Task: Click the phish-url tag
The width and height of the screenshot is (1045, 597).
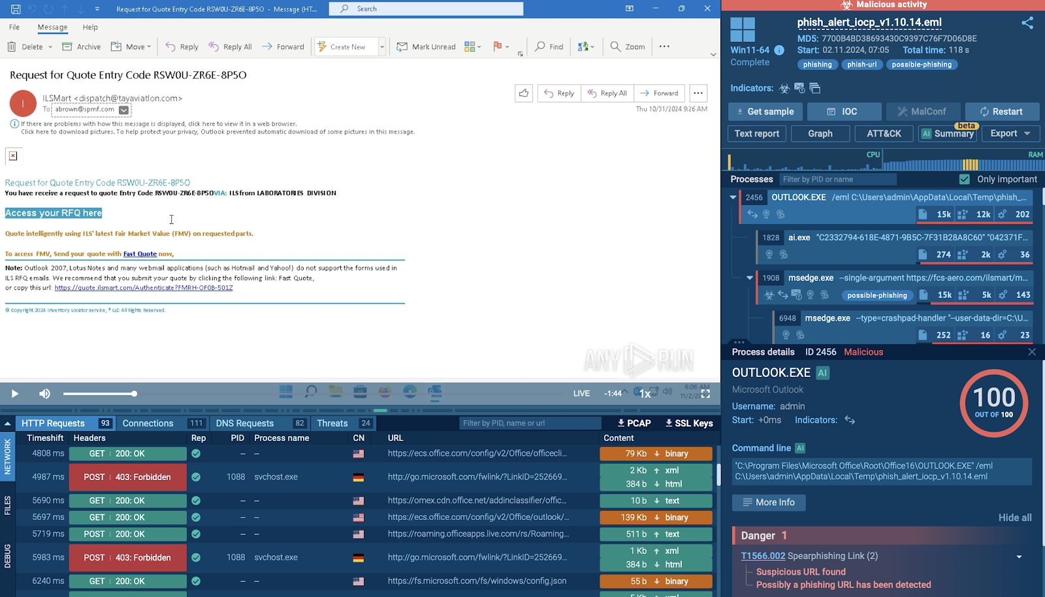Action: (x=861, y=65)
